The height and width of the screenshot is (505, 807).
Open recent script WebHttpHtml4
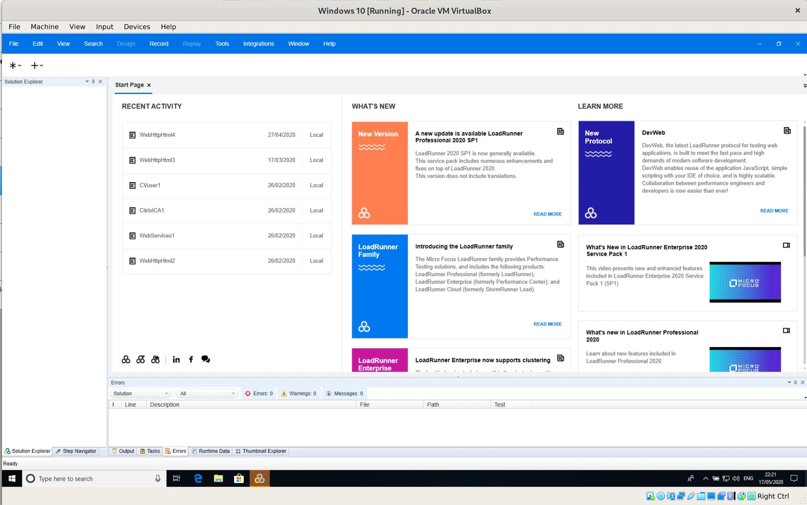(x=157, y=135)
